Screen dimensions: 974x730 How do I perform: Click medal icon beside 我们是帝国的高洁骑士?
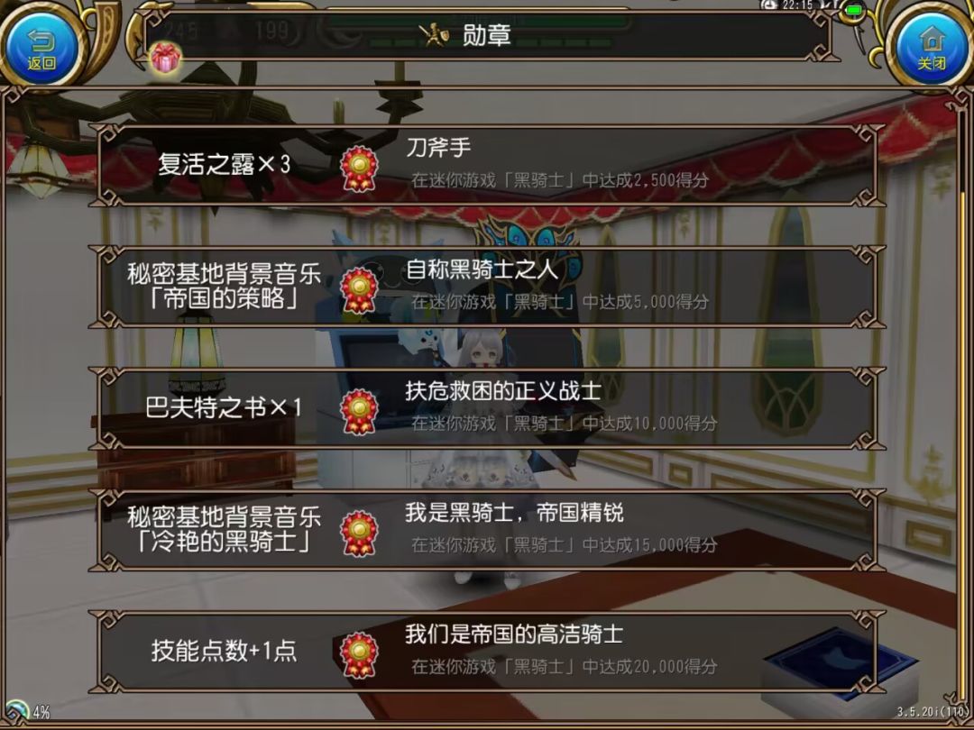pos(359,655)
